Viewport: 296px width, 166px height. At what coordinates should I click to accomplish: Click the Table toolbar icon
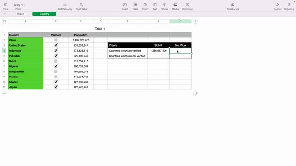pos(135,5)
